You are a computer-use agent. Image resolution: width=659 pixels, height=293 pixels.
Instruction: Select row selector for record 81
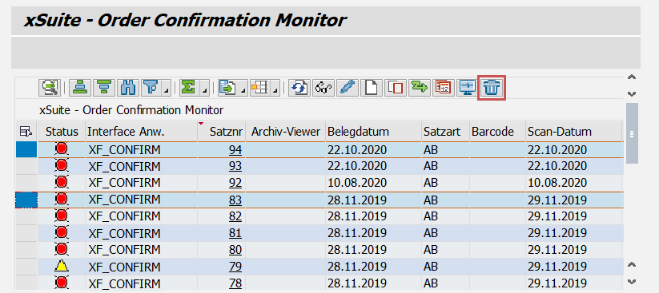pos(26,233)
